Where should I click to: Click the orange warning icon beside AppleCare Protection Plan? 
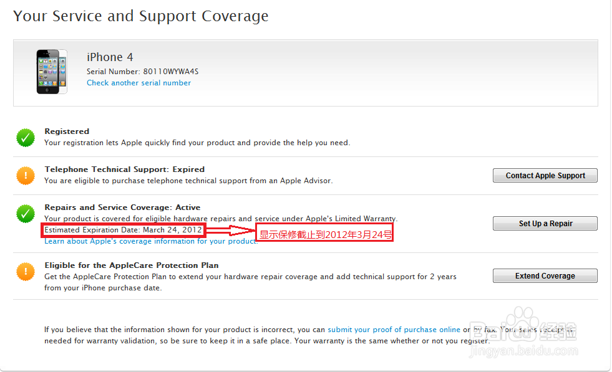tap(26, 272)
